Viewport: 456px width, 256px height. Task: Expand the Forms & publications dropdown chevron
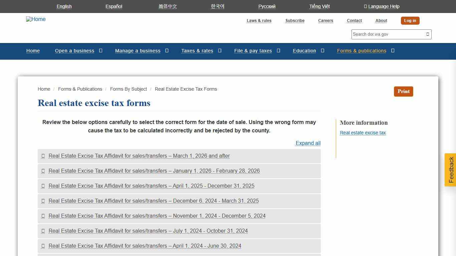click(x=393, y=51)
